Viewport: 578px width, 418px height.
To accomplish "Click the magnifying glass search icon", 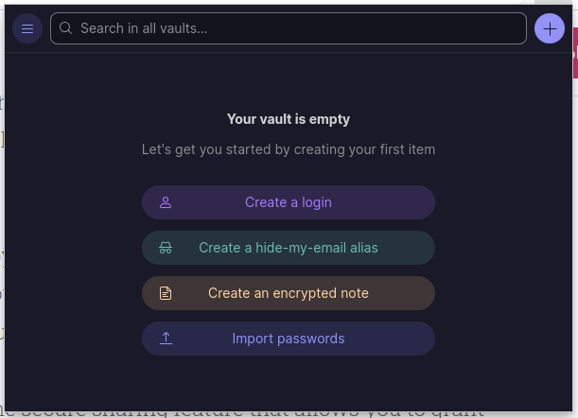I will (x=66, y=28).
